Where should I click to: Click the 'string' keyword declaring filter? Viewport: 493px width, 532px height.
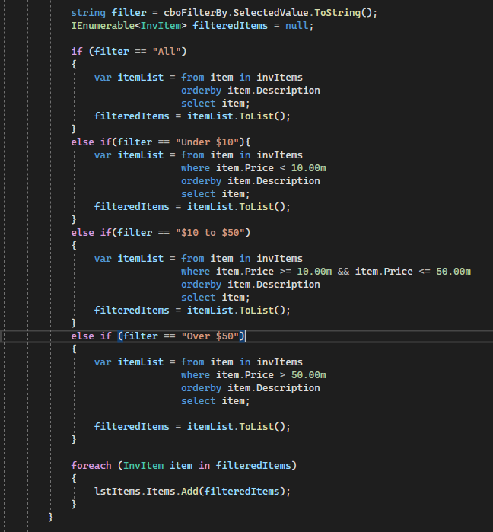[88, 13]
